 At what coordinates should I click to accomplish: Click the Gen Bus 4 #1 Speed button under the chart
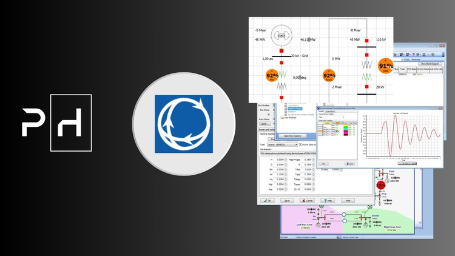[407, 163]
